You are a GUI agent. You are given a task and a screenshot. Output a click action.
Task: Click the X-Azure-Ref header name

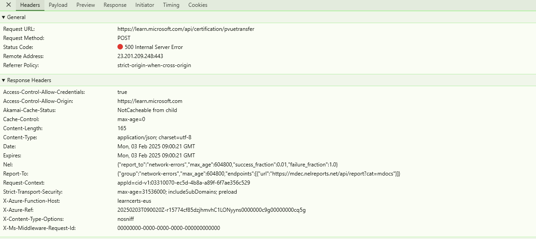coord(18,210)
